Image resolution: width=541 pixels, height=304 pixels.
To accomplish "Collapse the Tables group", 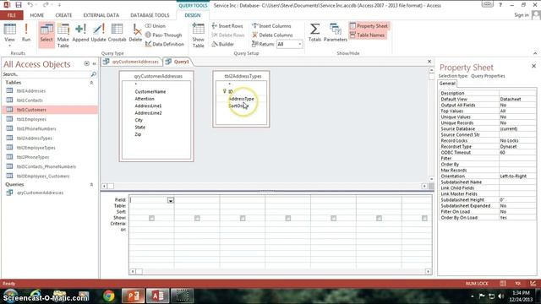I will [91, 83].
